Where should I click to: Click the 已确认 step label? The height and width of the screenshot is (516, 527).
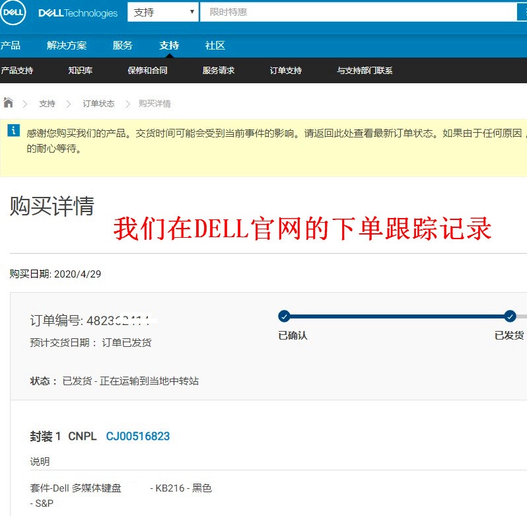[x=293, y=335]
